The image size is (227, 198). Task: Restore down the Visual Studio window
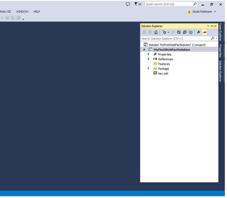[x=212, y=4]
